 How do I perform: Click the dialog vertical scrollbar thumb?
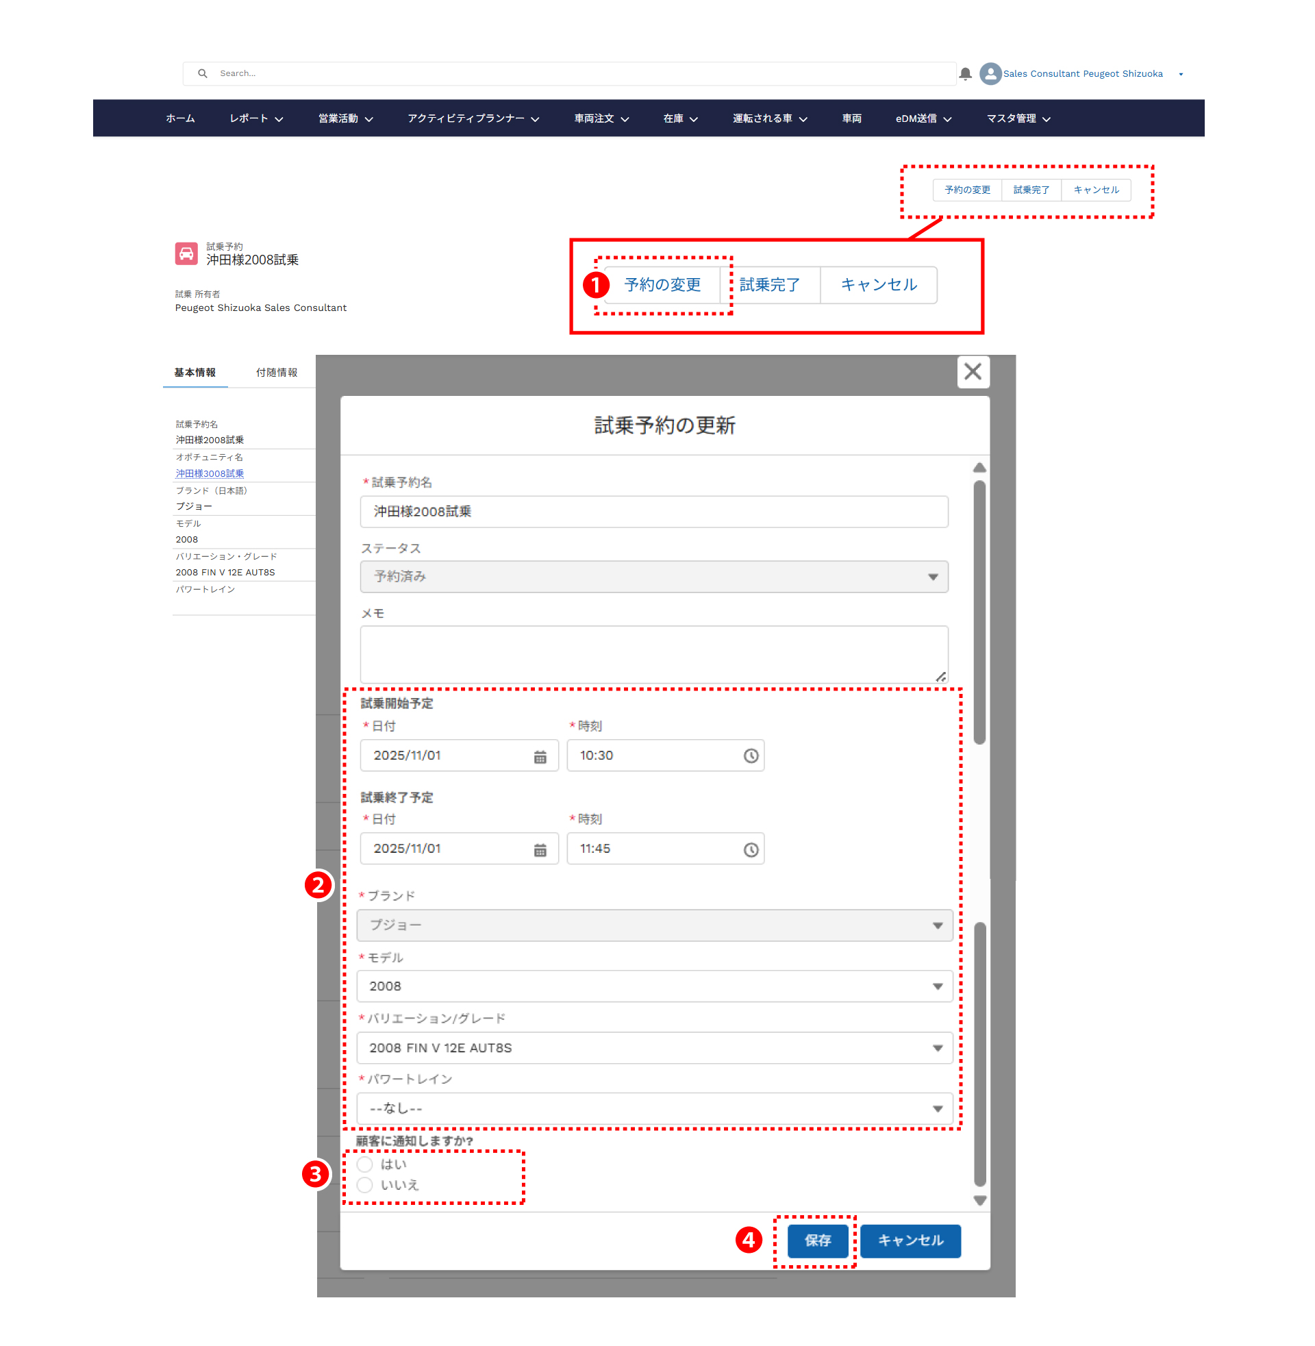(979, 611)
